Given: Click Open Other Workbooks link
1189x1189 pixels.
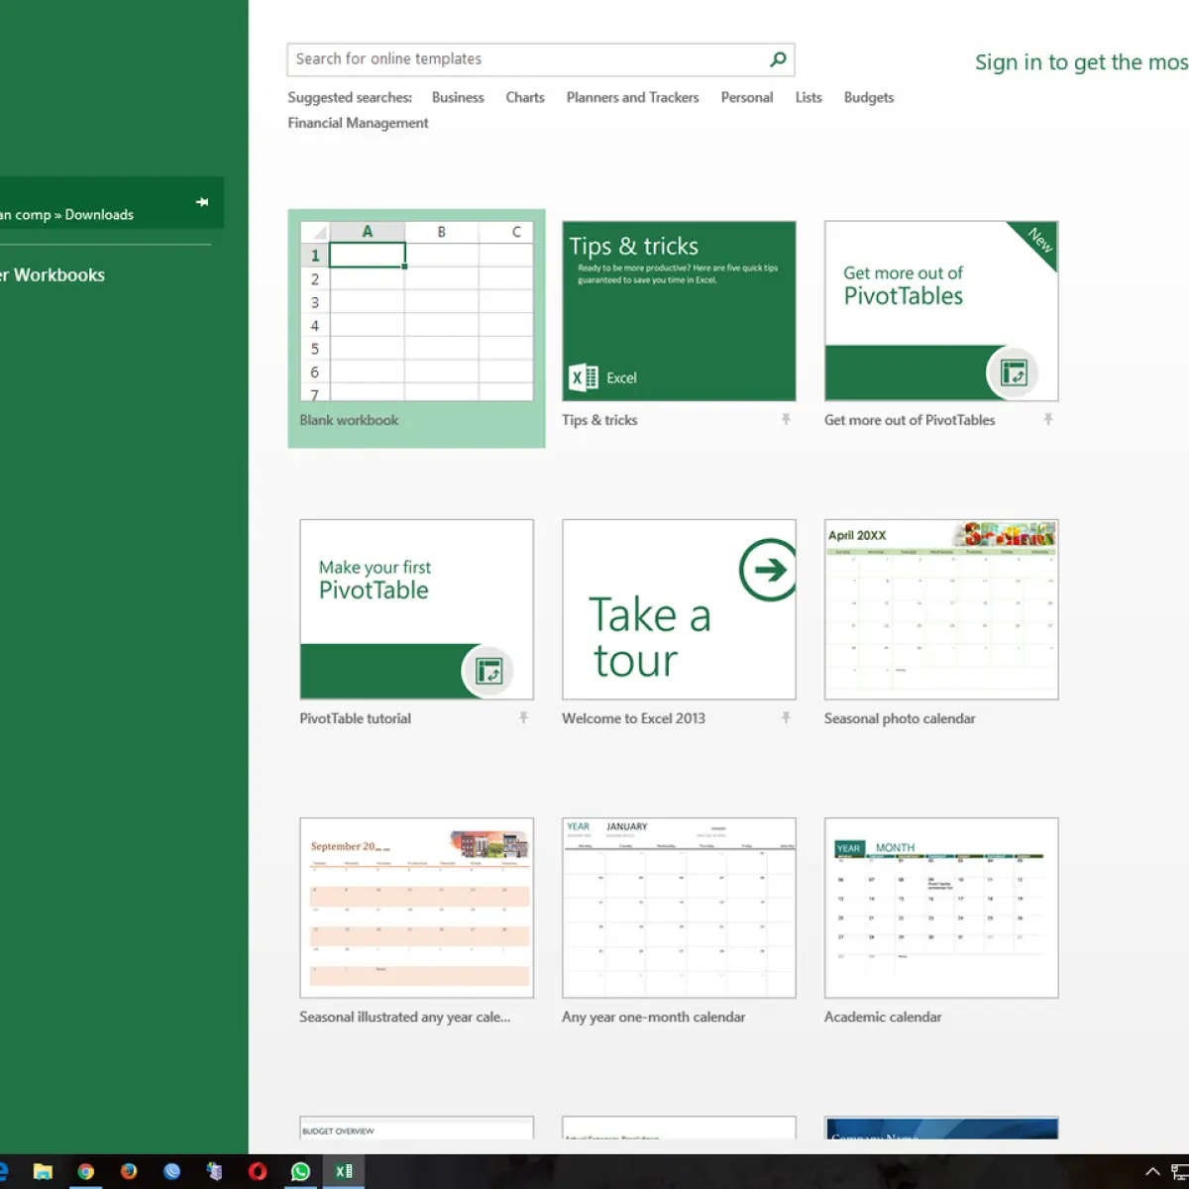Looking at the screenshot, I should click(53, 275).
